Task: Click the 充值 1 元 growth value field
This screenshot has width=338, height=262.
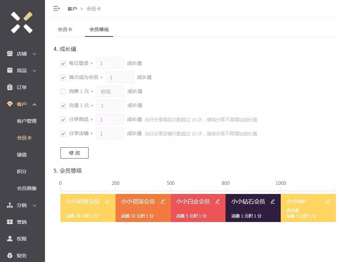Action: click(111, 106)
